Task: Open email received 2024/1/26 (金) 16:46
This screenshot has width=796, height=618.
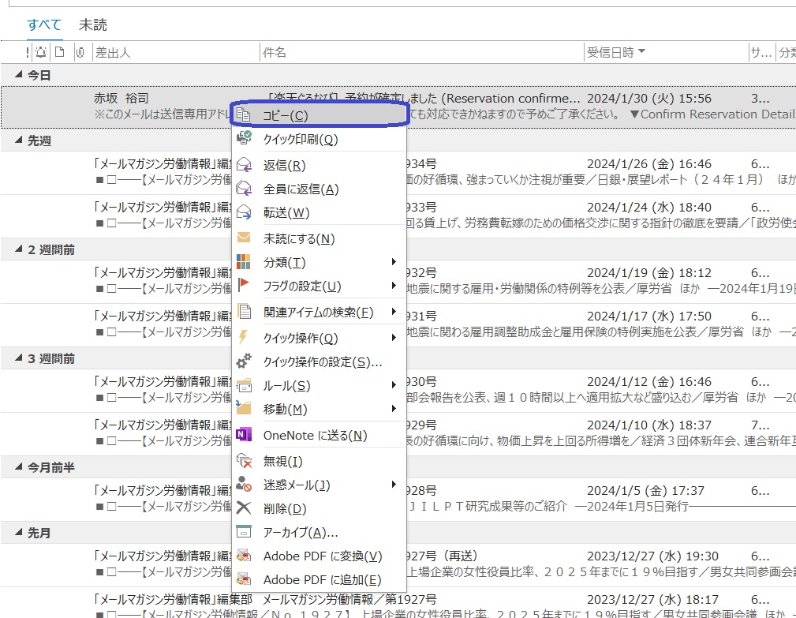Action: click(x=398, y=172)
